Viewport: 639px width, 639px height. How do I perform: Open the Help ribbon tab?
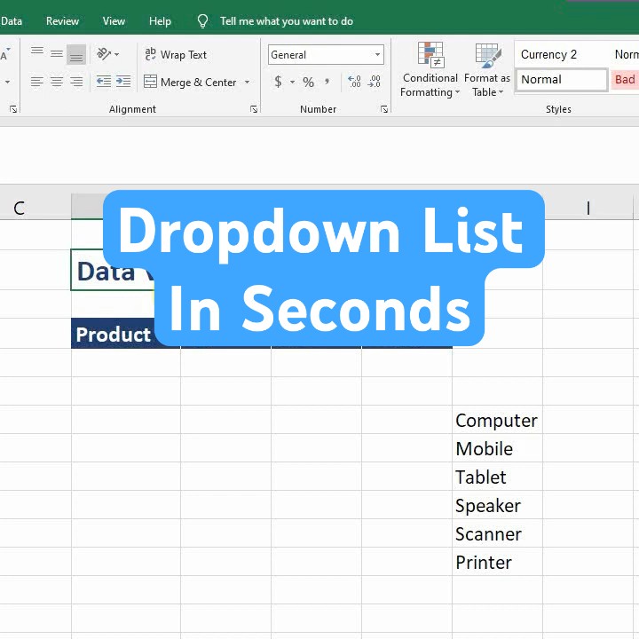160,21
